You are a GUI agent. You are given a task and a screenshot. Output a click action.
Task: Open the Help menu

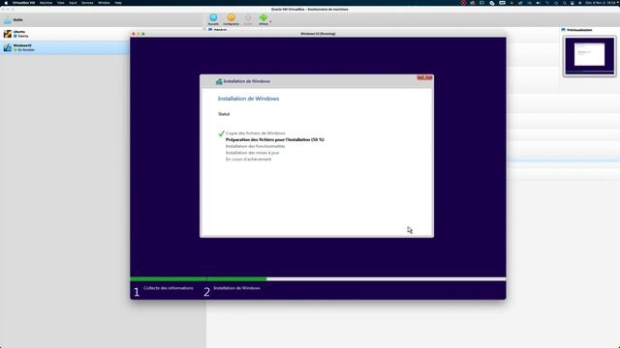[x=118, y=3]
